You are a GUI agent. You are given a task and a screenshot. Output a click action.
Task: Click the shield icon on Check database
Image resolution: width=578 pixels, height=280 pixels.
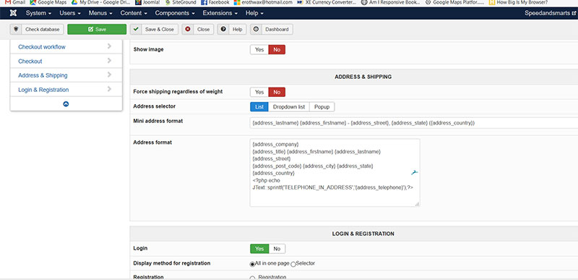16,29
